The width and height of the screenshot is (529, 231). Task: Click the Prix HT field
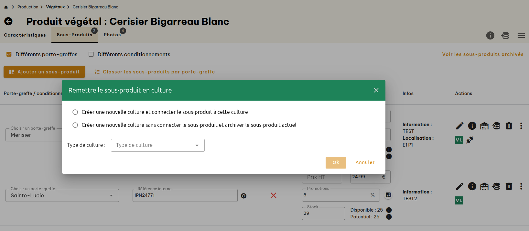(x=322, y=177)
